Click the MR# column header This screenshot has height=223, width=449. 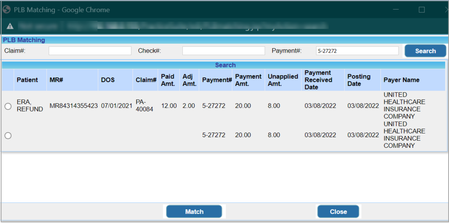tap(57, 80)
